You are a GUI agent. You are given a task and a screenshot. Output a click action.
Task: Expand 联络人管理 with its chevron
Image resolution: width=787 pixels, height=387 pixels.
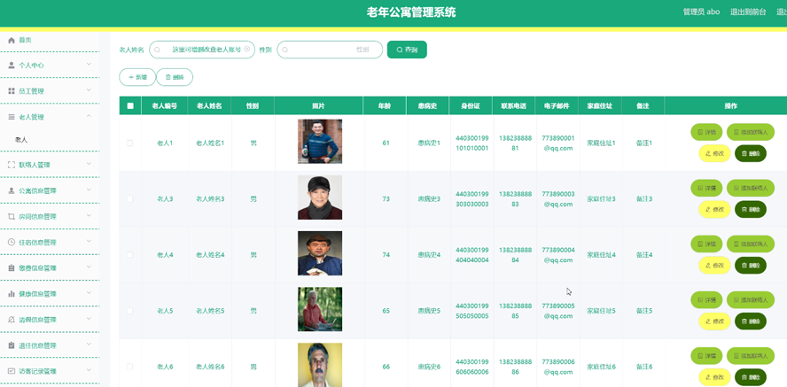click(x=89, y=164)
